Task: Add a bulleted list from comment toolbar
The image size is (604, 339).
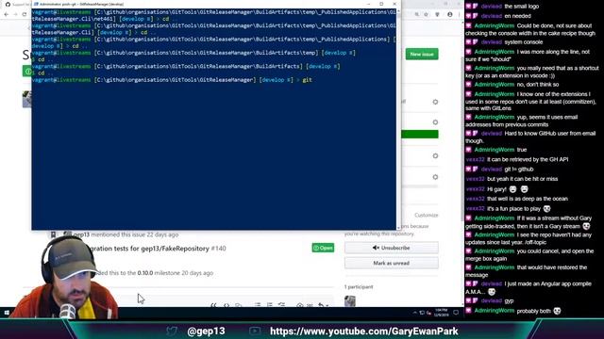Action: (258, 305)
